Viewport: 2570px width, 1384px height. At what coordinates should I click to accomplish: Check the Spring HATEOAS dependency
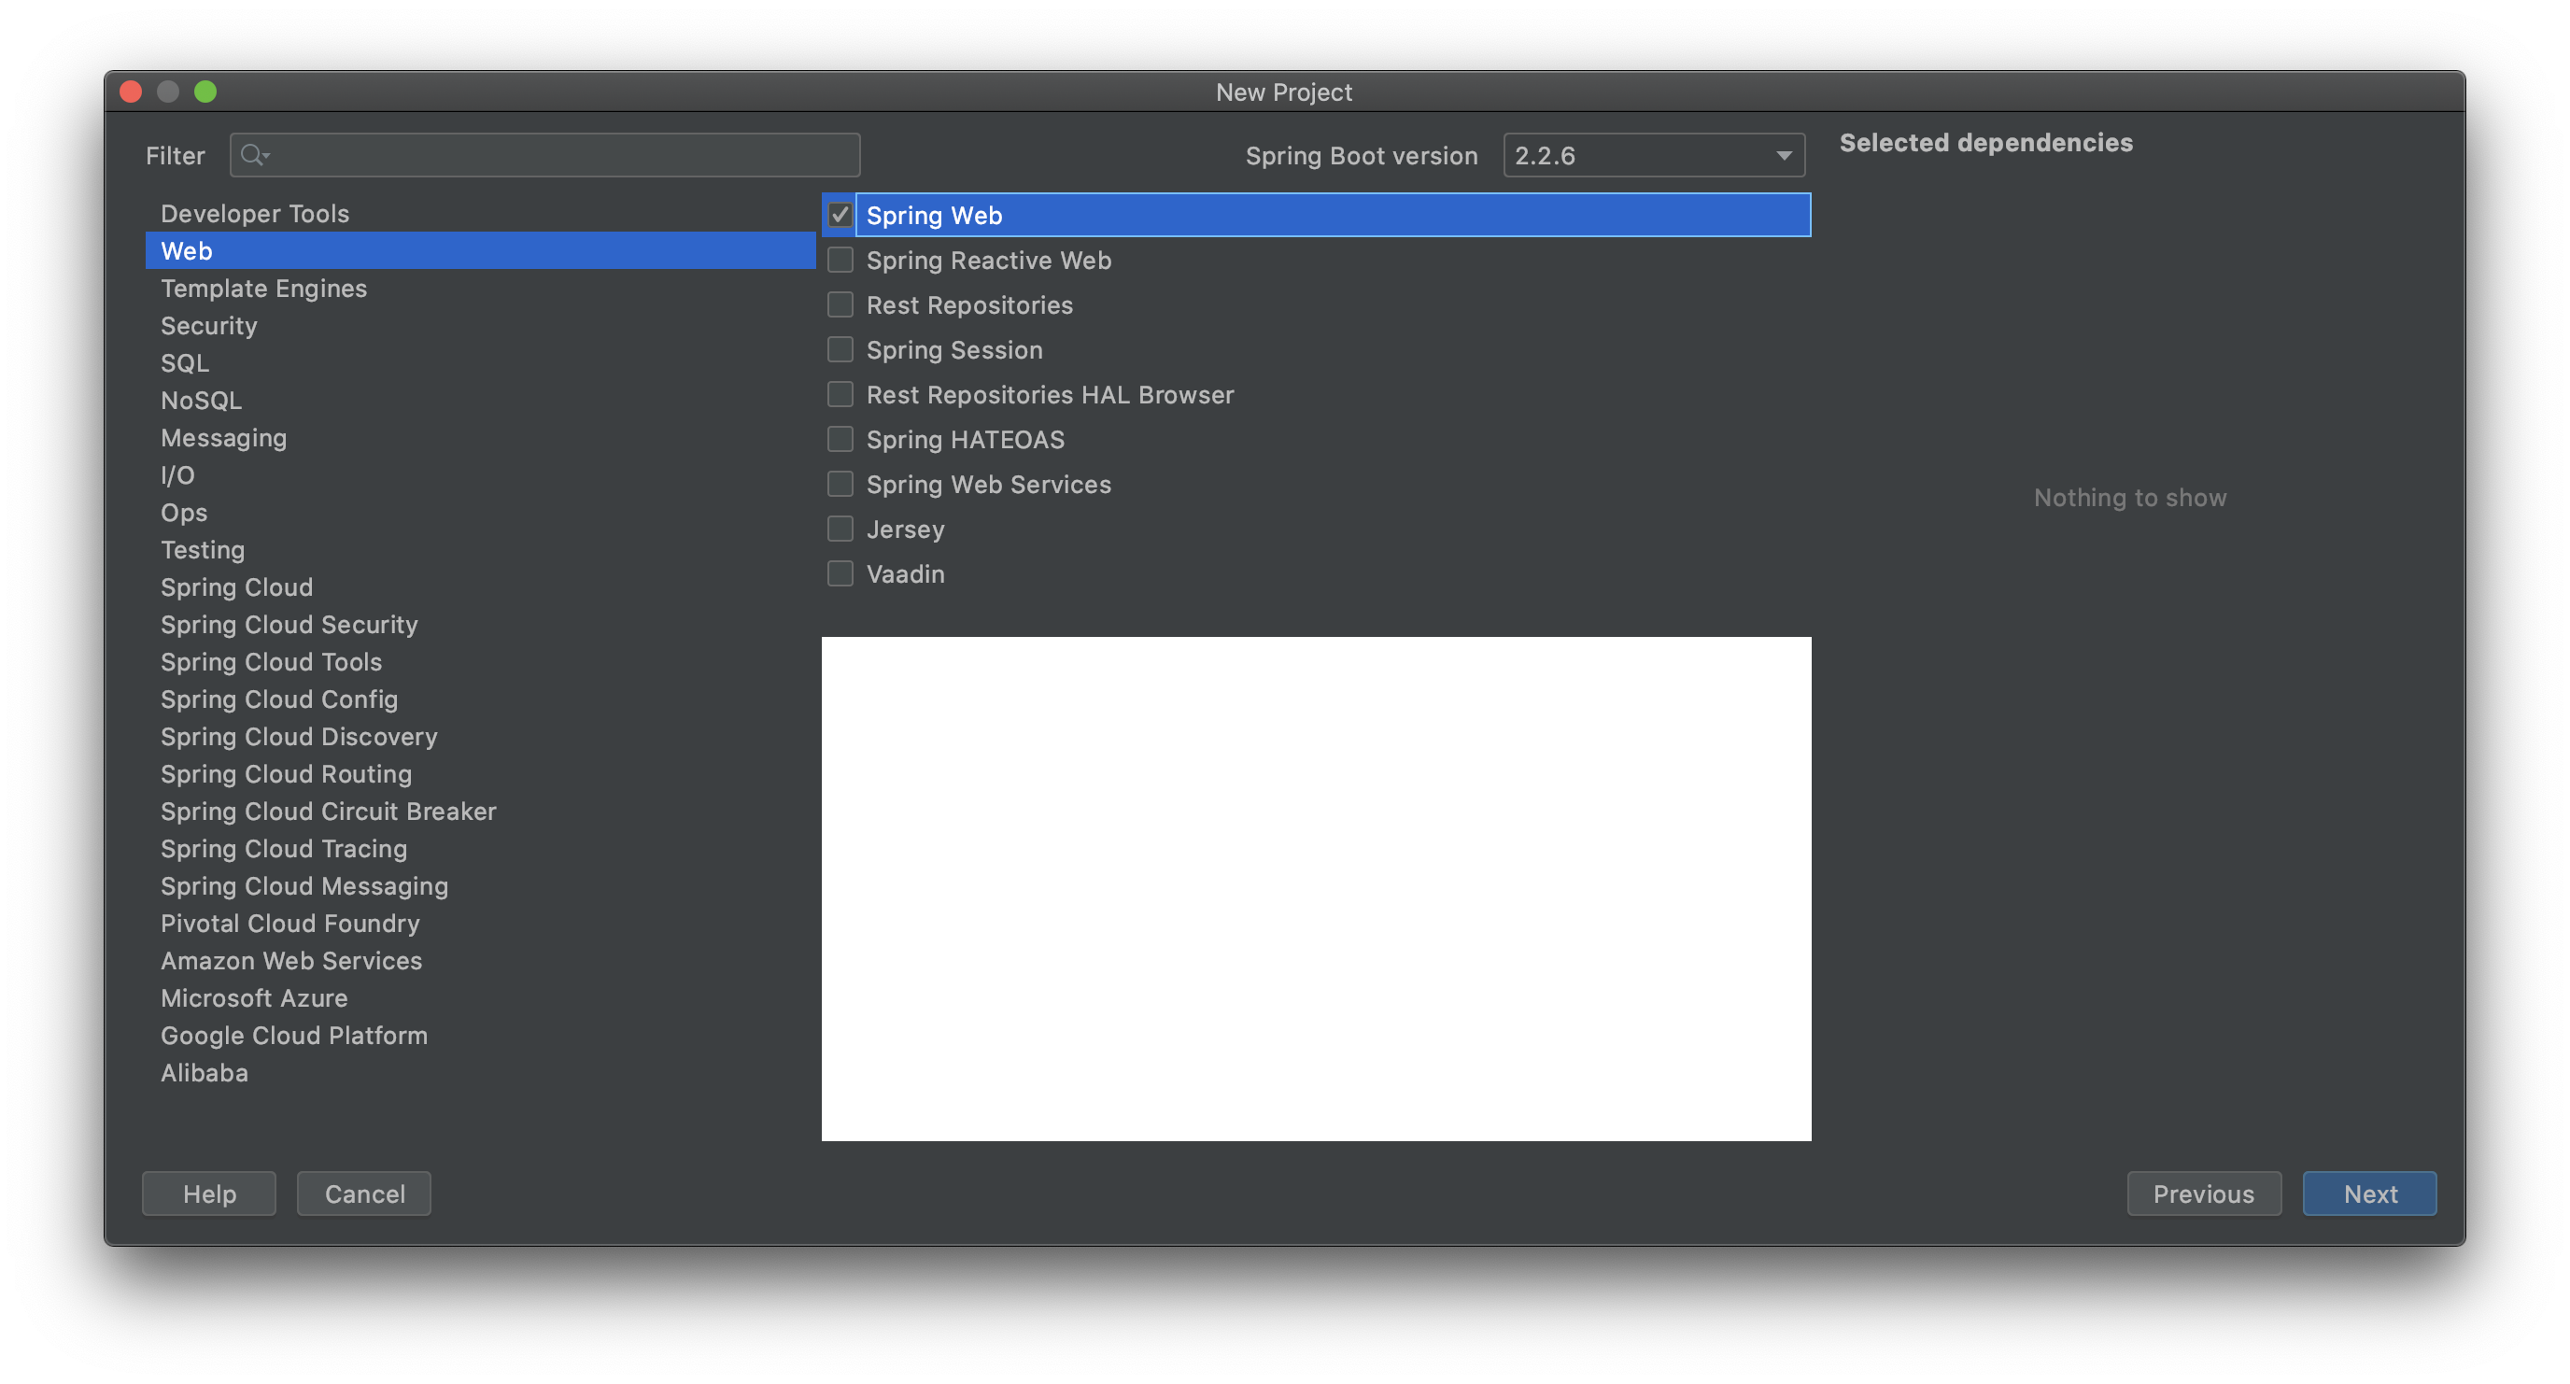click(x=840, y=439)
